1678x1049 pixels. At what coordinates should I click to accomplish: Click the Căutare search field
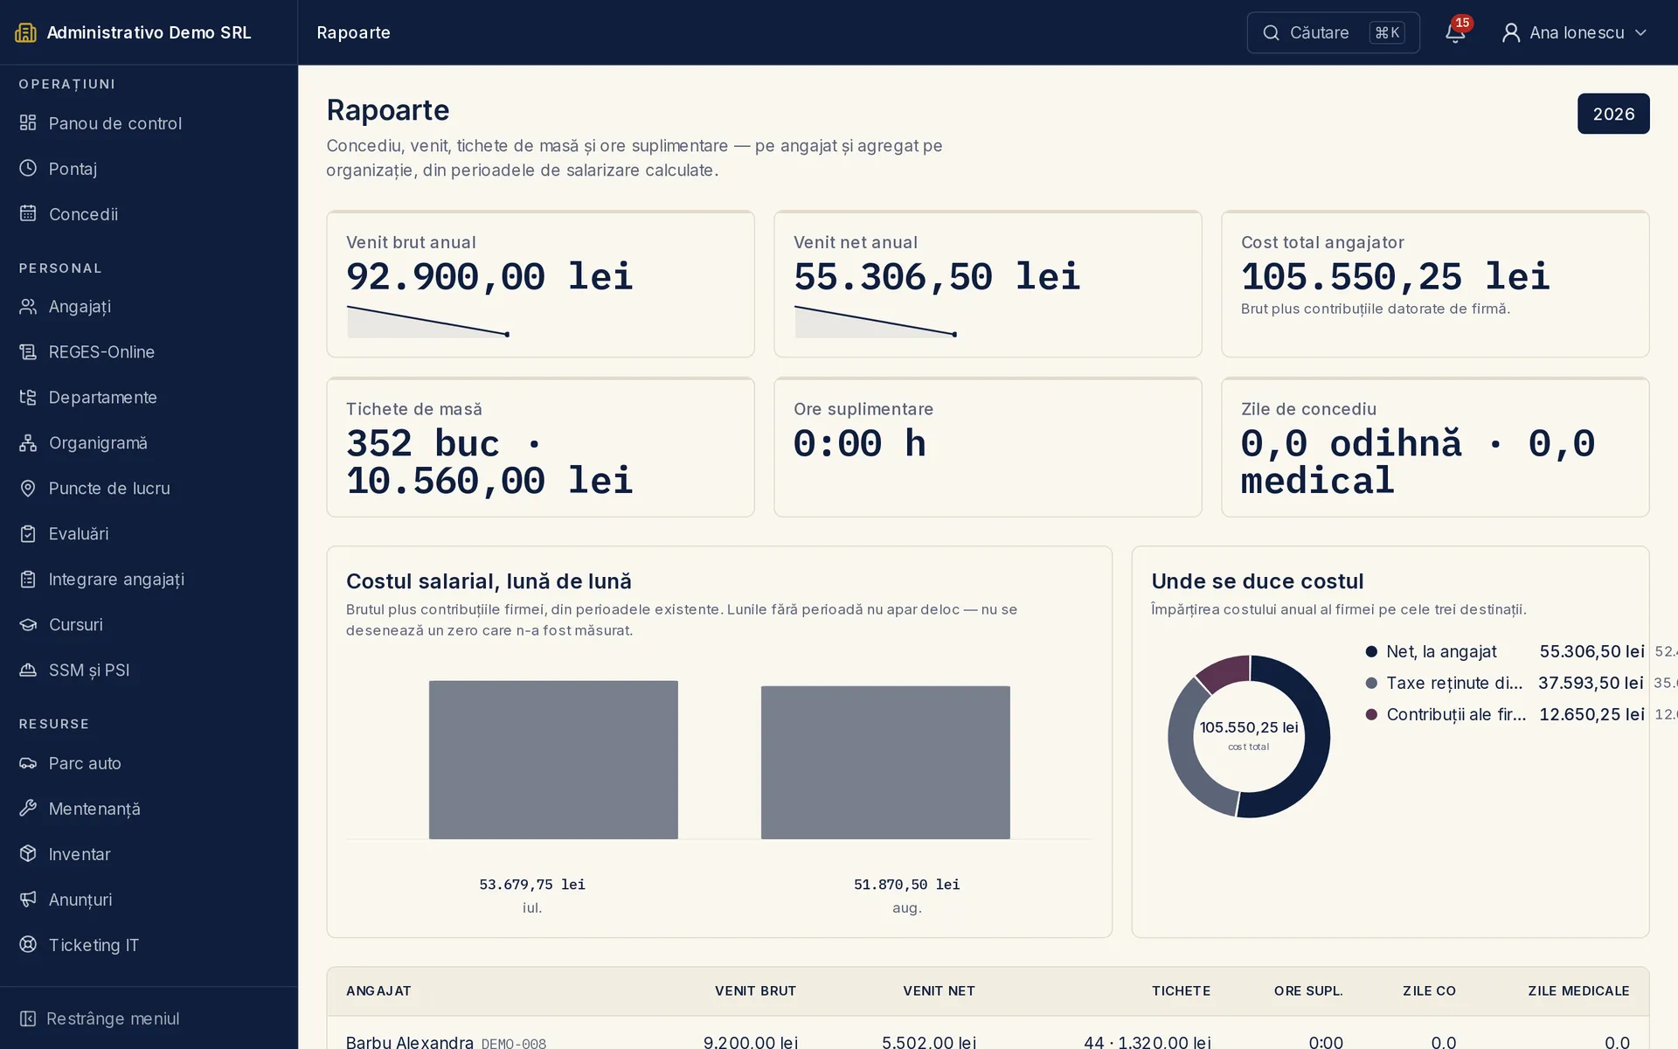click(x=1333, y=32)
